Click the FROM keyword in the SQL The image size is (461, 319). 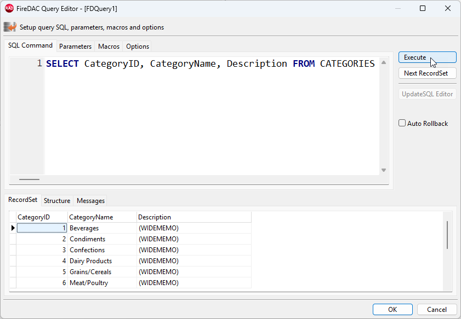coord(304,63)
